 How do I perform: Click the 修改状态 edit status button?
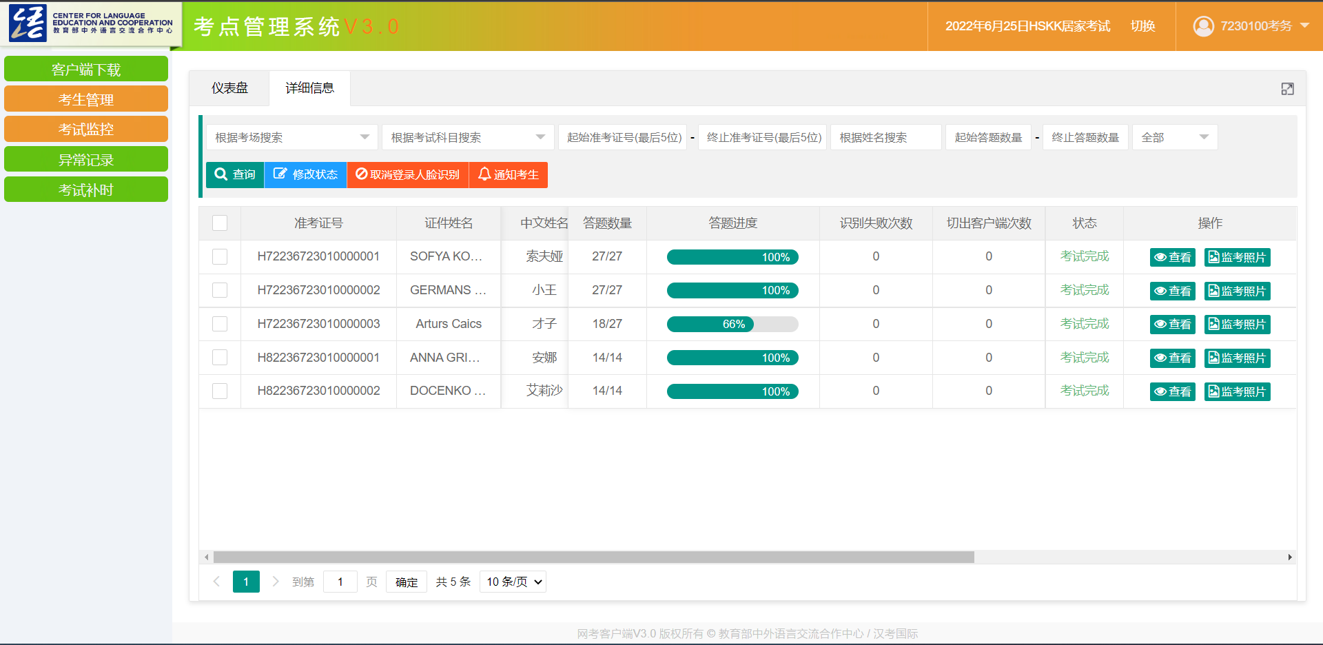coord(305,175)
